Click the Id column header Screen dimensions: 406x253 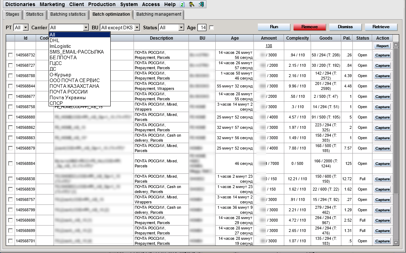pyautogui.click(x=25, y=38)
